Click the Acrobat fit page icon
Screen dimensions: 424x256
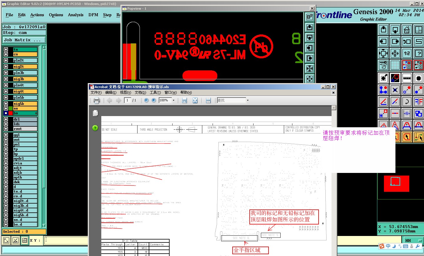coord(195,100)
